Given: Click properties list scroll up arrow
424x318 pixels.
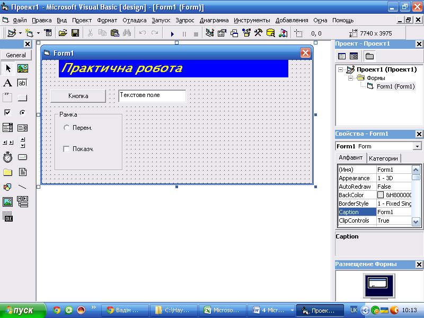Looking at the screenshot, I should point(416,170).
